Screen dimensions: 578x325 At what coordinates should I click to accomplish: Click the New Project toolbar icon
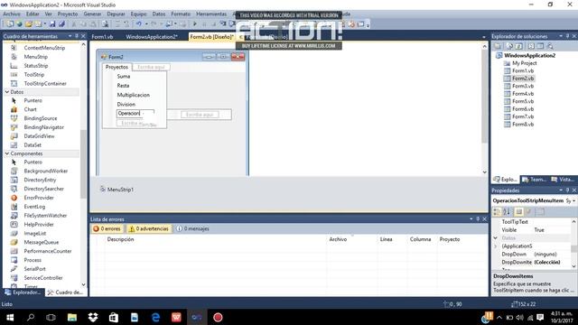click(10, 24)
